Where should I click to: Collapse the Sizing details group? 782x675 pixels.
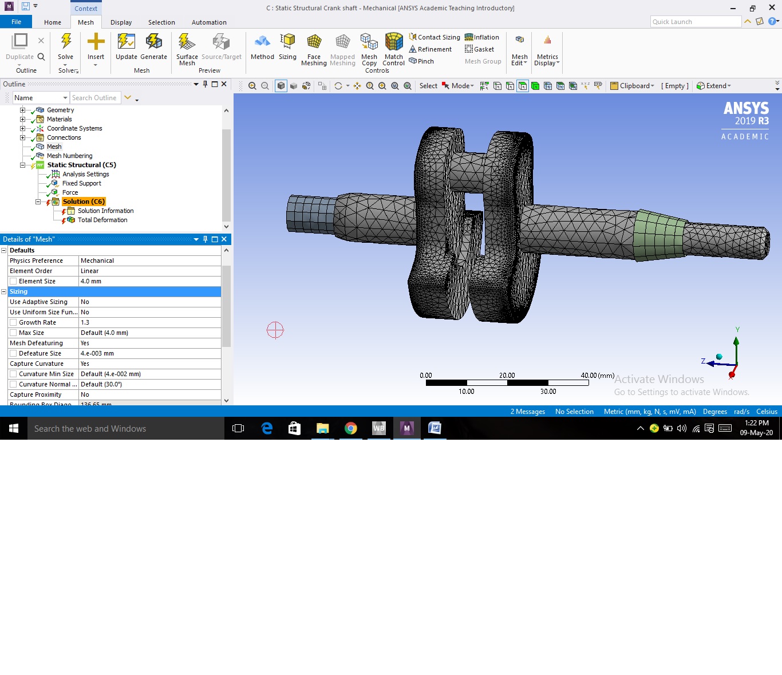4,291
